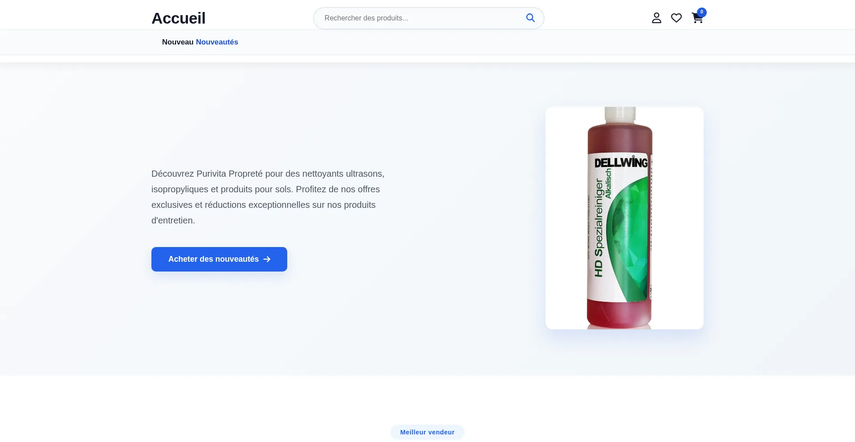Open the wishlist heart icon

point(676,18)
